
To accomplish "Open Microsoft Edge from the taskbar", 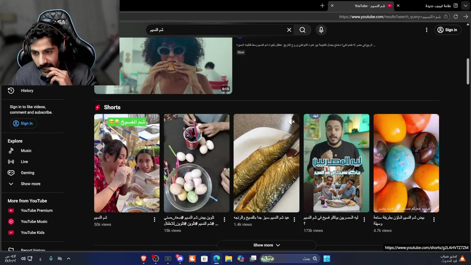I will (x=216, y=259).
